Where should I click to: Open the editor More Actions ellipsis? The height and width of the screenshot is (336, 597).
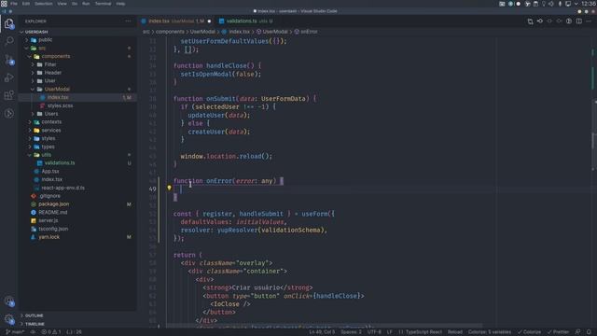(589, 21)
